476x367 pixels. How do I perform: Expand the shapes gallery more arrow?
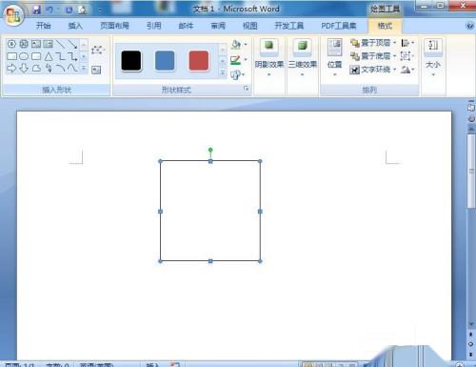pos(84,68)
